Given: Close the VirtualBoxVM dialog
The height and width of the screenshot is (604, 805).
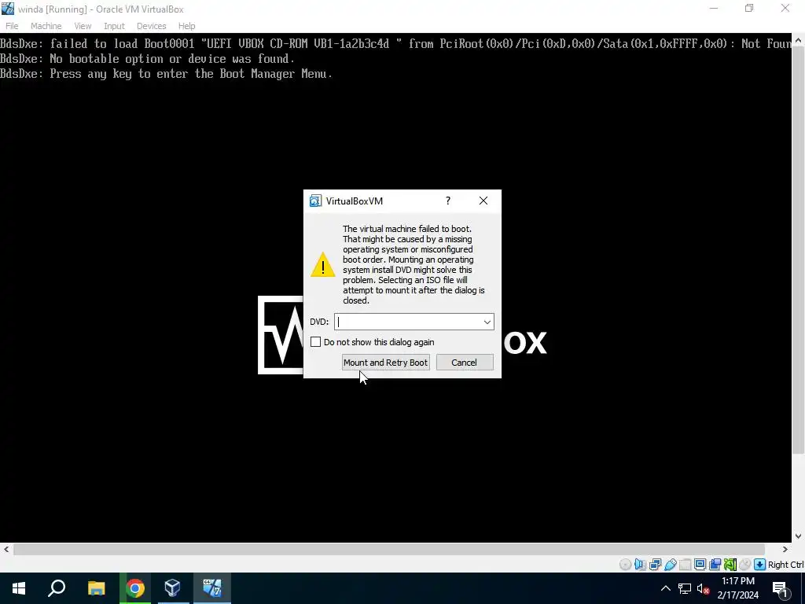Looking at the screenshot, I should (483, 201).
